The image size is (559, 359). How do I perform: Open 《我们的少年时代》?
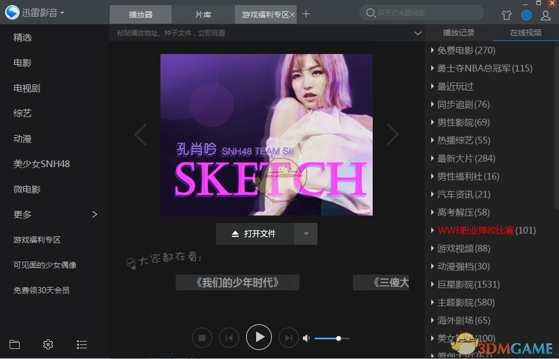(237, 282)
